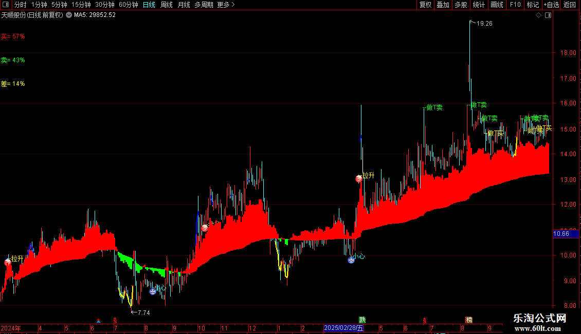This screenshot has width=581, height=334.
Task: Click the 19.26 high price label
Action: point(484,24)
